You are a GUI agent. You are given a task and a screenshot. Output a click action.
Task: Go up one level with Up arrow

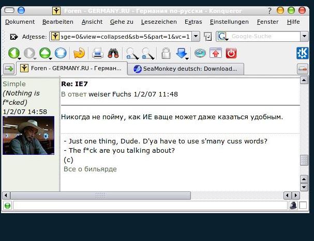(x=45, y=53)
